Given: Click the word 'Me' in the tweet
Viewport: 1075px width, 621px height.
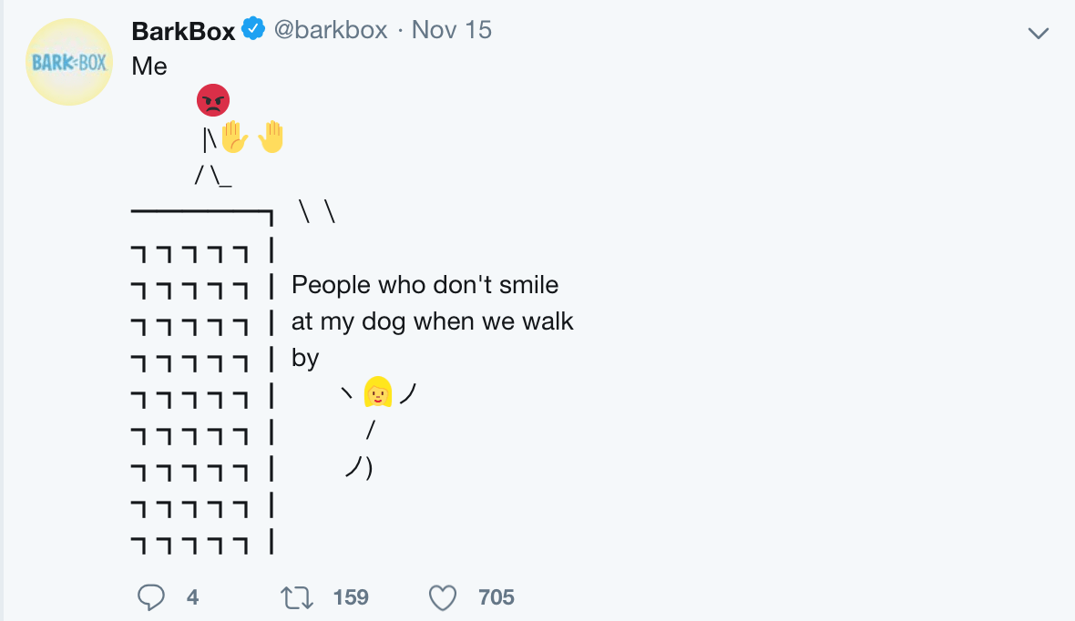Looking at the screenshot, I should pos(149,66).
